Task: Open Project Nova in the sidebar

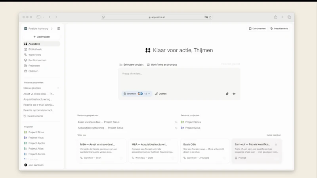Action: click(34, 138)
